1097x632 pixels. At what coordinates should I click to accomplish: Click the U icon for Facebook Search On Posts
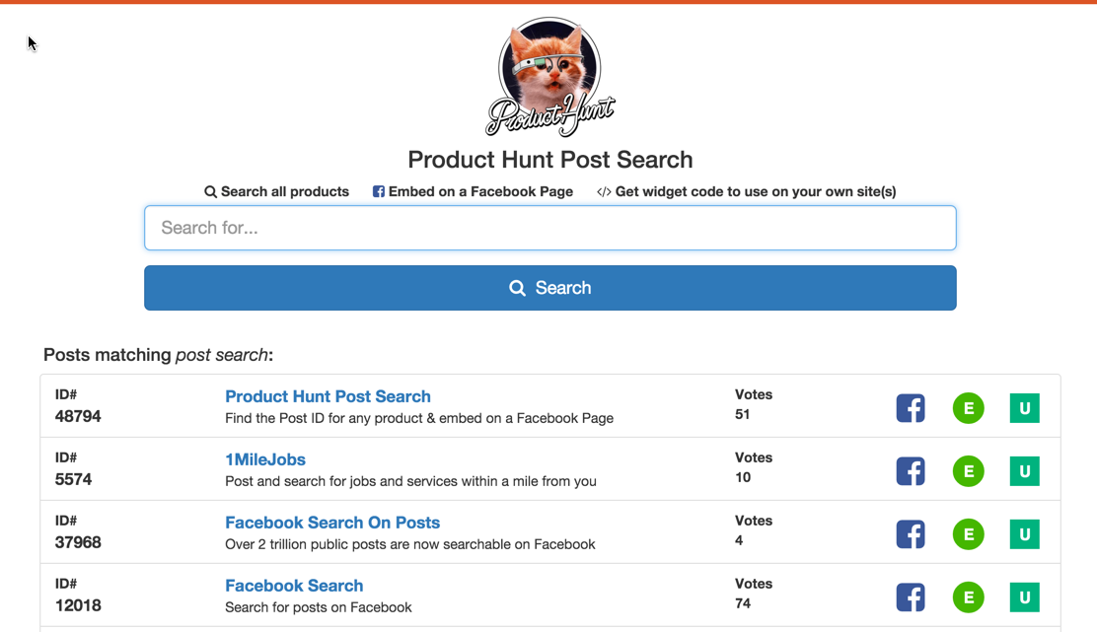point(1024,534)
